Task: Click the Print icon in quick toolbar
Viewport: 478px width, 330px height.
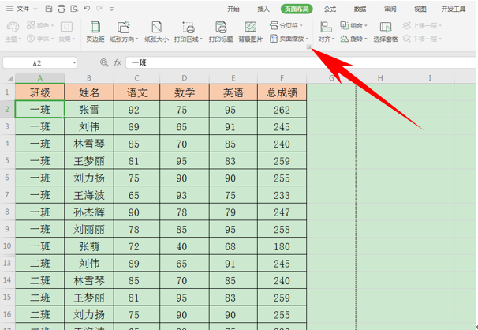Action: pos(62,9)
